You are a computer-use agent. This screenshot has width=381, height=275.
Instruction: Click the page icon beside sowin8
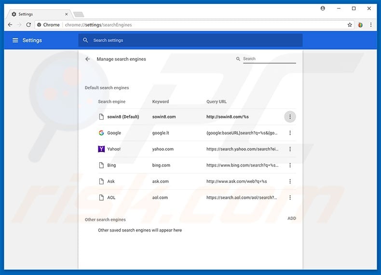pos(101,117)
